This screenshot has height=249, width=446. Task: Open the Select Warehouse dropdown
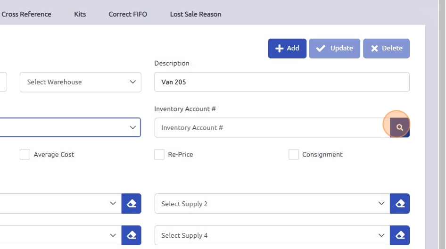point(80,82)
